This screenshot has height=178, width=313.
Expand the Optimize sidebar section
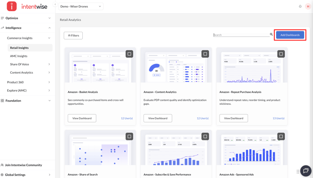[x=26, y=18]
